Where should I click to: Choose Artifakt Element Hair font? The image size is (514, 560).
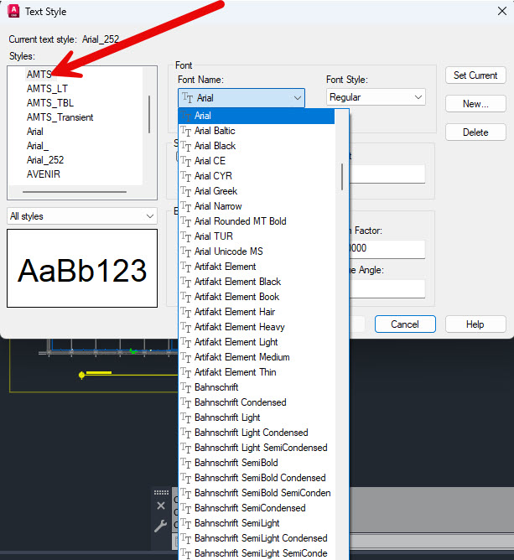click(x=257, y=312)
